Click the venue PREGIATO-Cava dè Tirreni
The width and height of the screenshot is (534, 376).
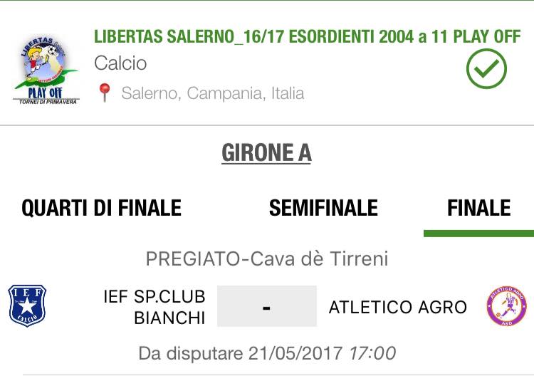[267, 258]
